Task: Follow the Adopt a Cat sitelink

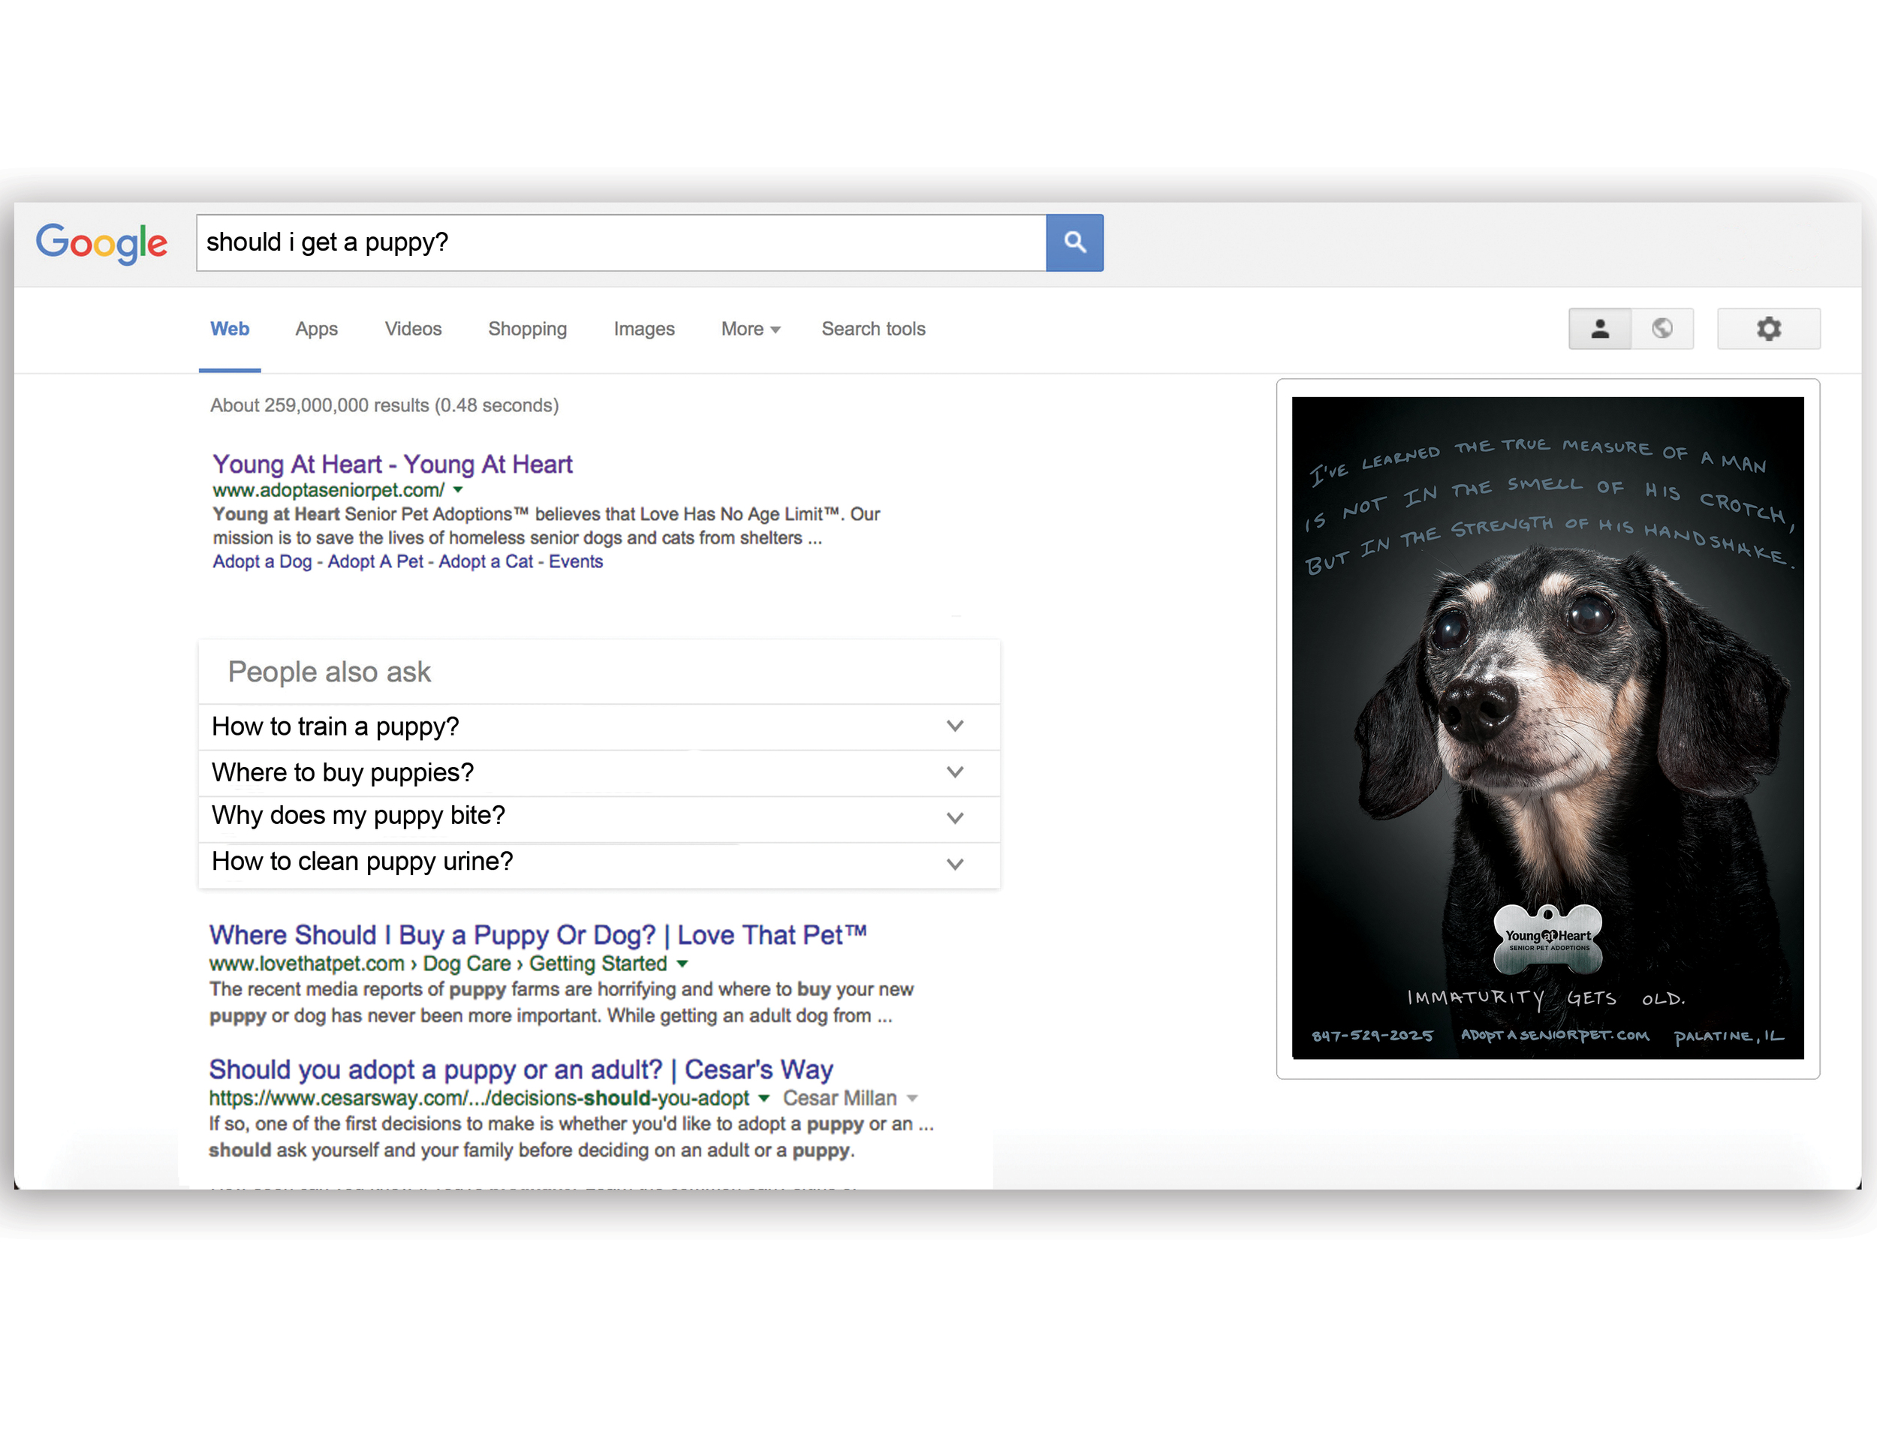Action: 487,562
